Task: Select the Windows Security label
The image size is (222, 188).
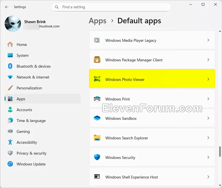Action: point(120,158)
